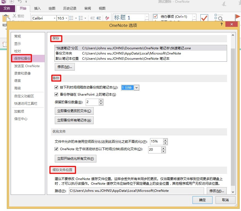This screenshot has height=211, width=241.
Task: Click the large To Do tag checkmark icon
Action: [x=204, y=18]
